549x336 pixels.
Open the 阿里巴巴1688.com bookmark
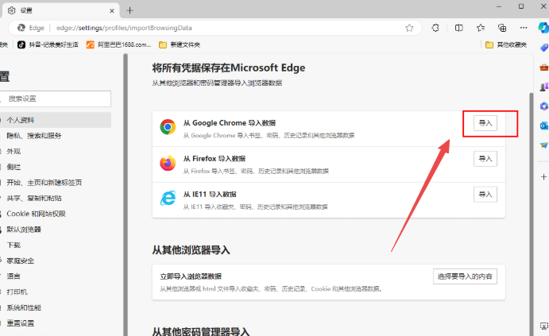tap(119, 44)
